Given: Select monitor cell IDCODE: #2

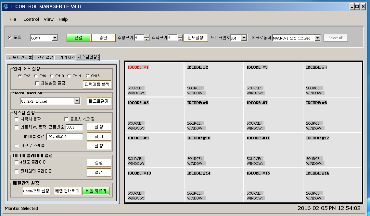Looking at the screenshot, I should click(x=214, y=79).
